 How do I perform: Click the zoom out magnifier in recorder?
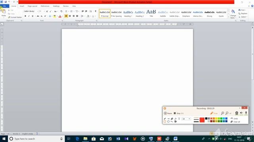(227, 113)
